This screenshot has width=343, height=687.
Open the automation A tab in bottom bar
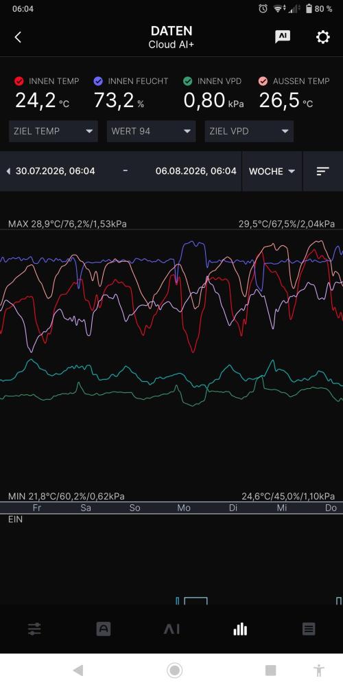tap(104, 629)
